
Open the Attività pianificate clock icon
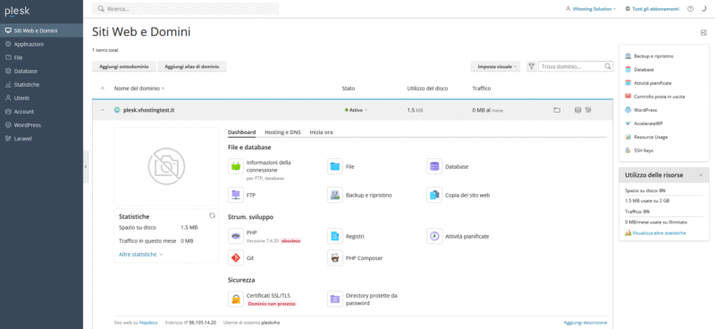(x=434, y=236)
